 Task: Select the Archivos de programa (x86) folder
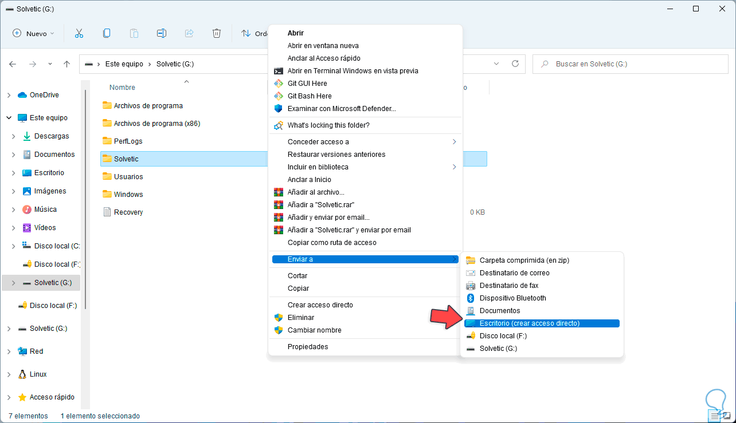[x=157, y=123]
